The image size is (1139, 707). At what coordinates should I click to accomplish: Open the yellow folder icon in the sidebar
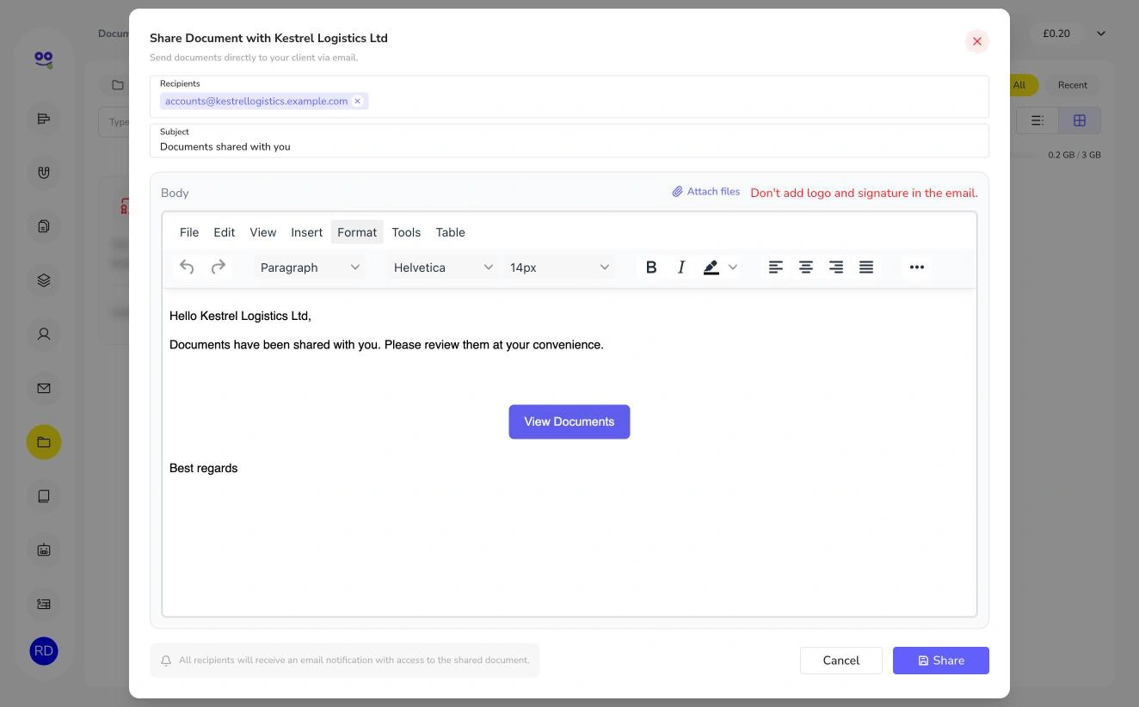point(44,442)
